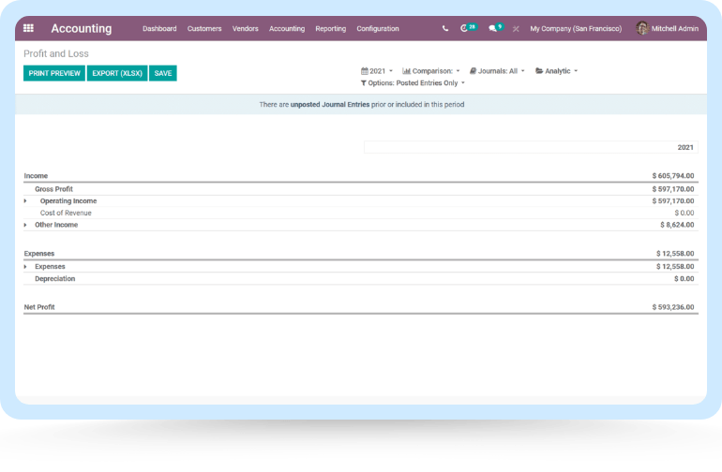The width and height of the screenshot is (722, 472).
Task: Expand the Operating Income row
Action: pyautogui.click(x=26, y=201)
